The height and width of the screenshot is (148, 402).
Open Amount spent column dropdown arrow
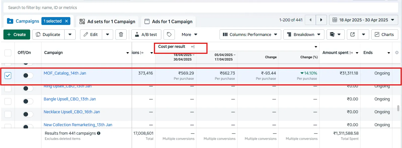click(357, 53)
